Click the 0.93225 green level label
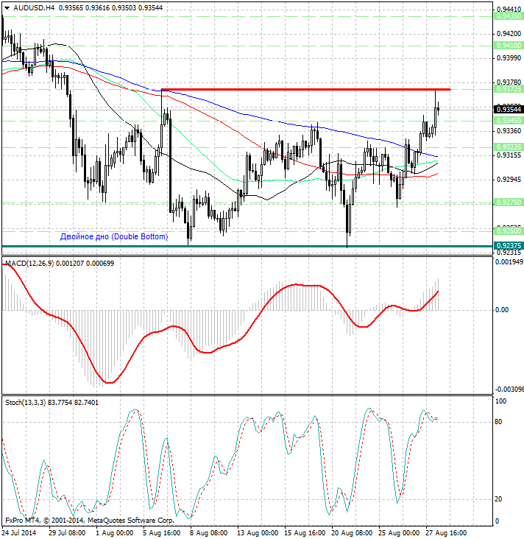 (509, 147)
